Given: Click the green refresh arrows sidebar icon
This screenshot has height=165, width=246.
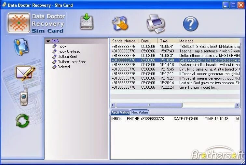Looking at the screenshot, I should pos(22,120).
